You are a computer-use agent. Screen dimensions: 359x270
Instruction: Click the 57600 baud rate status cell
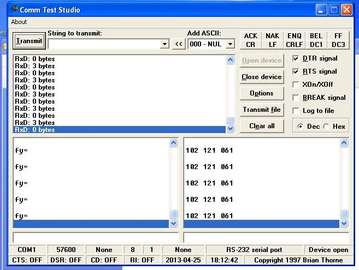(x=66, y=250)
